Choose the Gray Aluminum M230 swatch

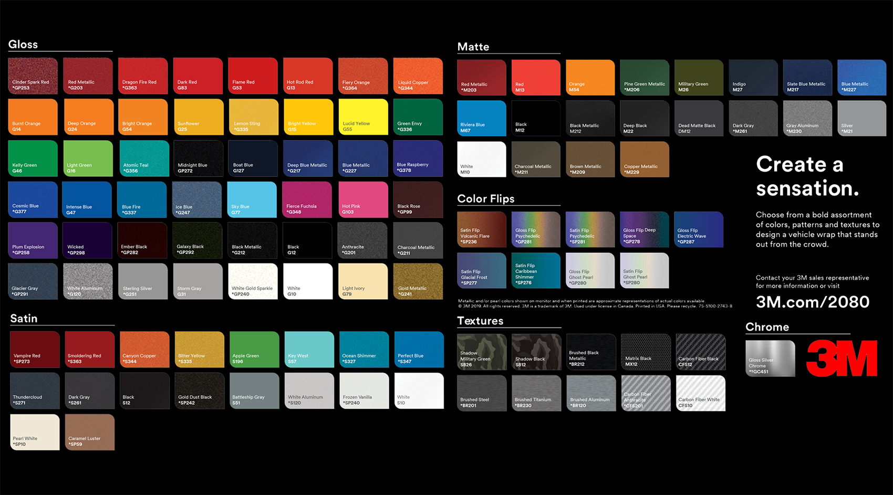[x=807, y=118]
